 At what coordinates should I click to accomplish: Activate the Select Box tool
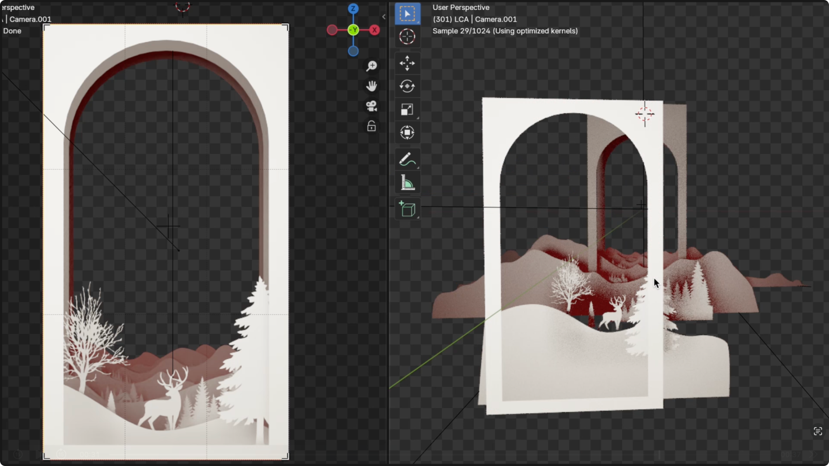pyautogui.click(x=407, y=14)
